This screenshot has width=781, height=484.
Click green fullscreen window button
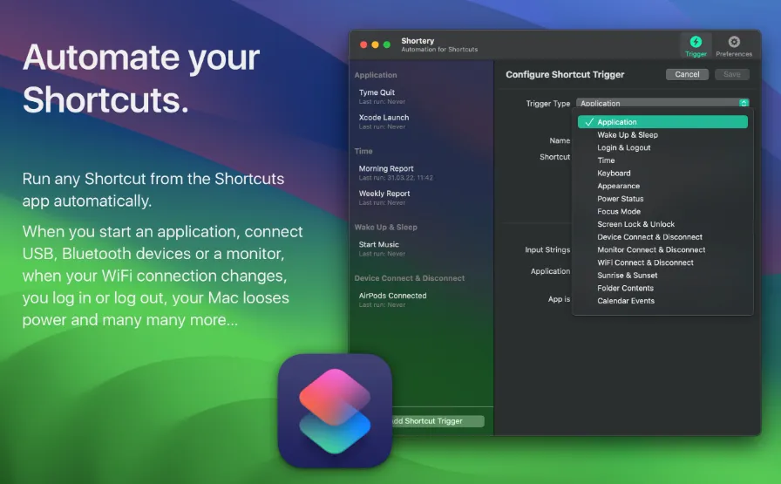tap(386, 44)
